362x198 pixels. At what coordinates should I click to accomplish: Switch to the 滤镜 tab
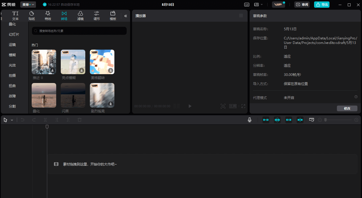(80, 16)
